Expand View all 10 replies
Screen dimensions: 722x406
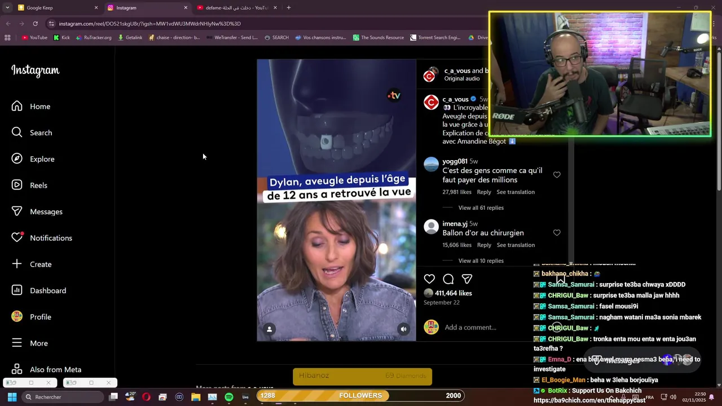pyautogui.click(x=481, y=261)
